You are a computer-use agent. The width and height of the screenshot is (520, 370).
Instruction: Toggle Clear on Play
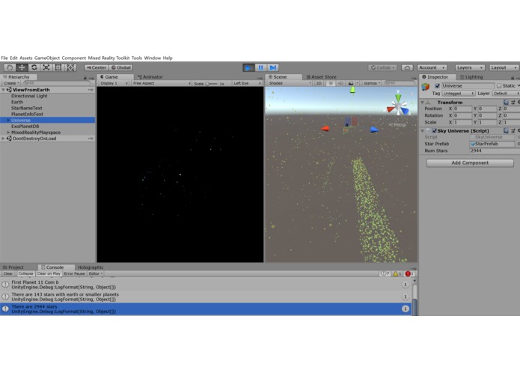pos(49,274)
